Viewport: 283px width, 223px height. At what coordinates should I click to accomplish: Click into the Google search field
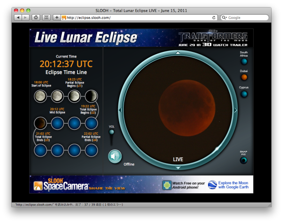244,17
